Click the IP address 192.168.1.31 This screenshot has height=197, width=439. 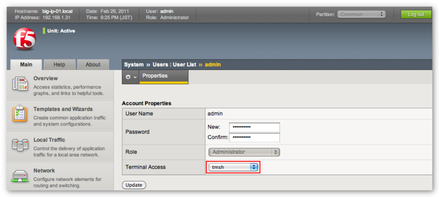pos(57,18)
